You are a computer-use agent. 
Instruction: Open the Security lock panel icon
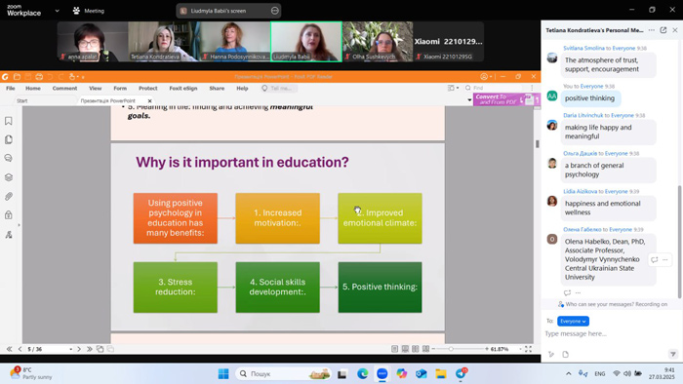pos(8,215)
